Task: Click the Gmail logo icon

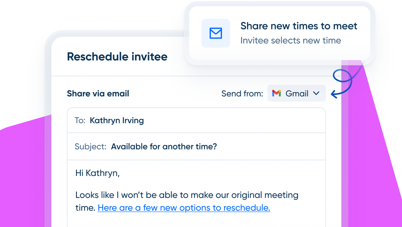Action: pos(276,93)
